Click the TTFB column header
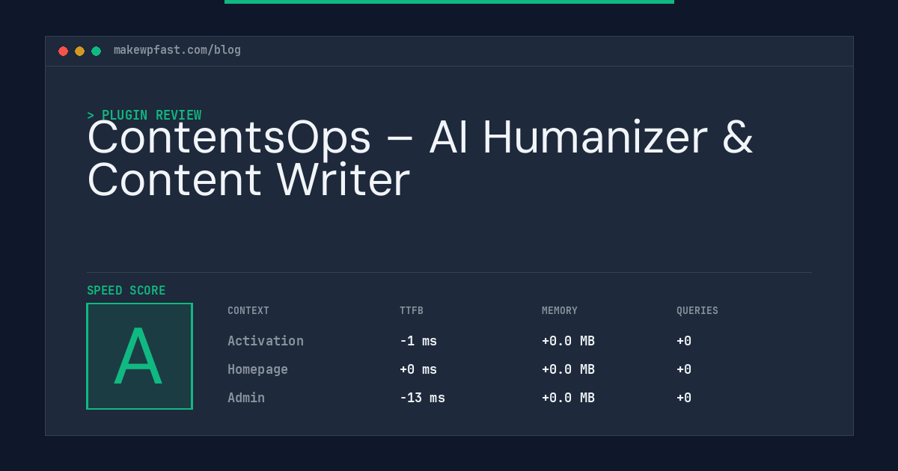 click(412, 311)
